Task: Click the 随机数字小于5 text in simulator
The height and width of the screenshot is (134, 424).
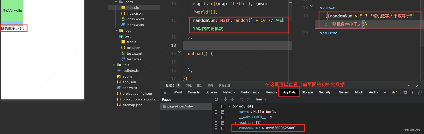Action: pyautogui.click(x=13, y=28)
